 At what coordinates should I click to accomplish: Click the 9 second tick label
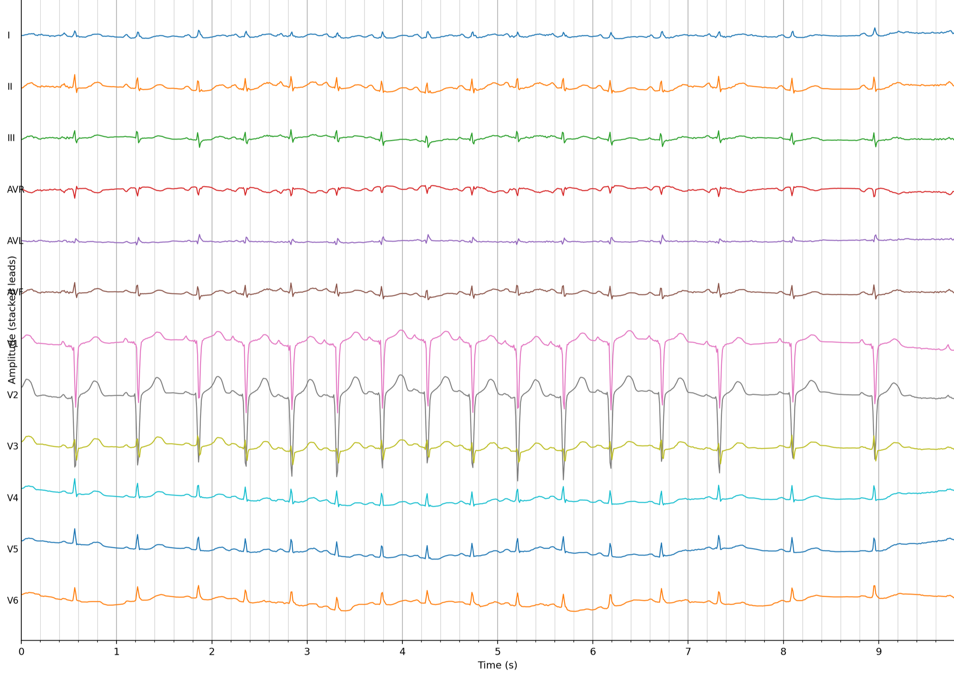pyautogui.click(x=879, y=652)
